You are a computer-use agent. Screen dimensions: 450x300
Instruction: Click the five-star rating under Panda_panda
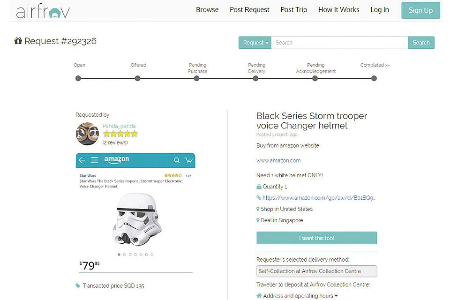click(120, 134)
